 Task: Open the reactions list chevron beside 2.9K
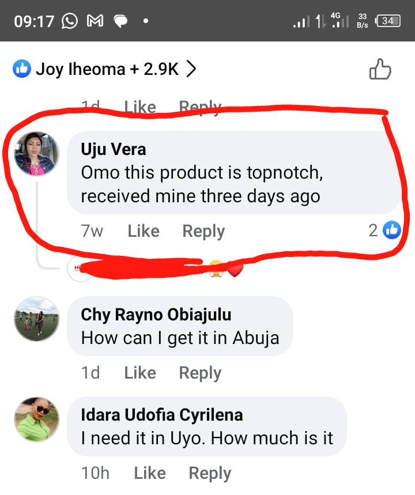[x=192, y=70]
